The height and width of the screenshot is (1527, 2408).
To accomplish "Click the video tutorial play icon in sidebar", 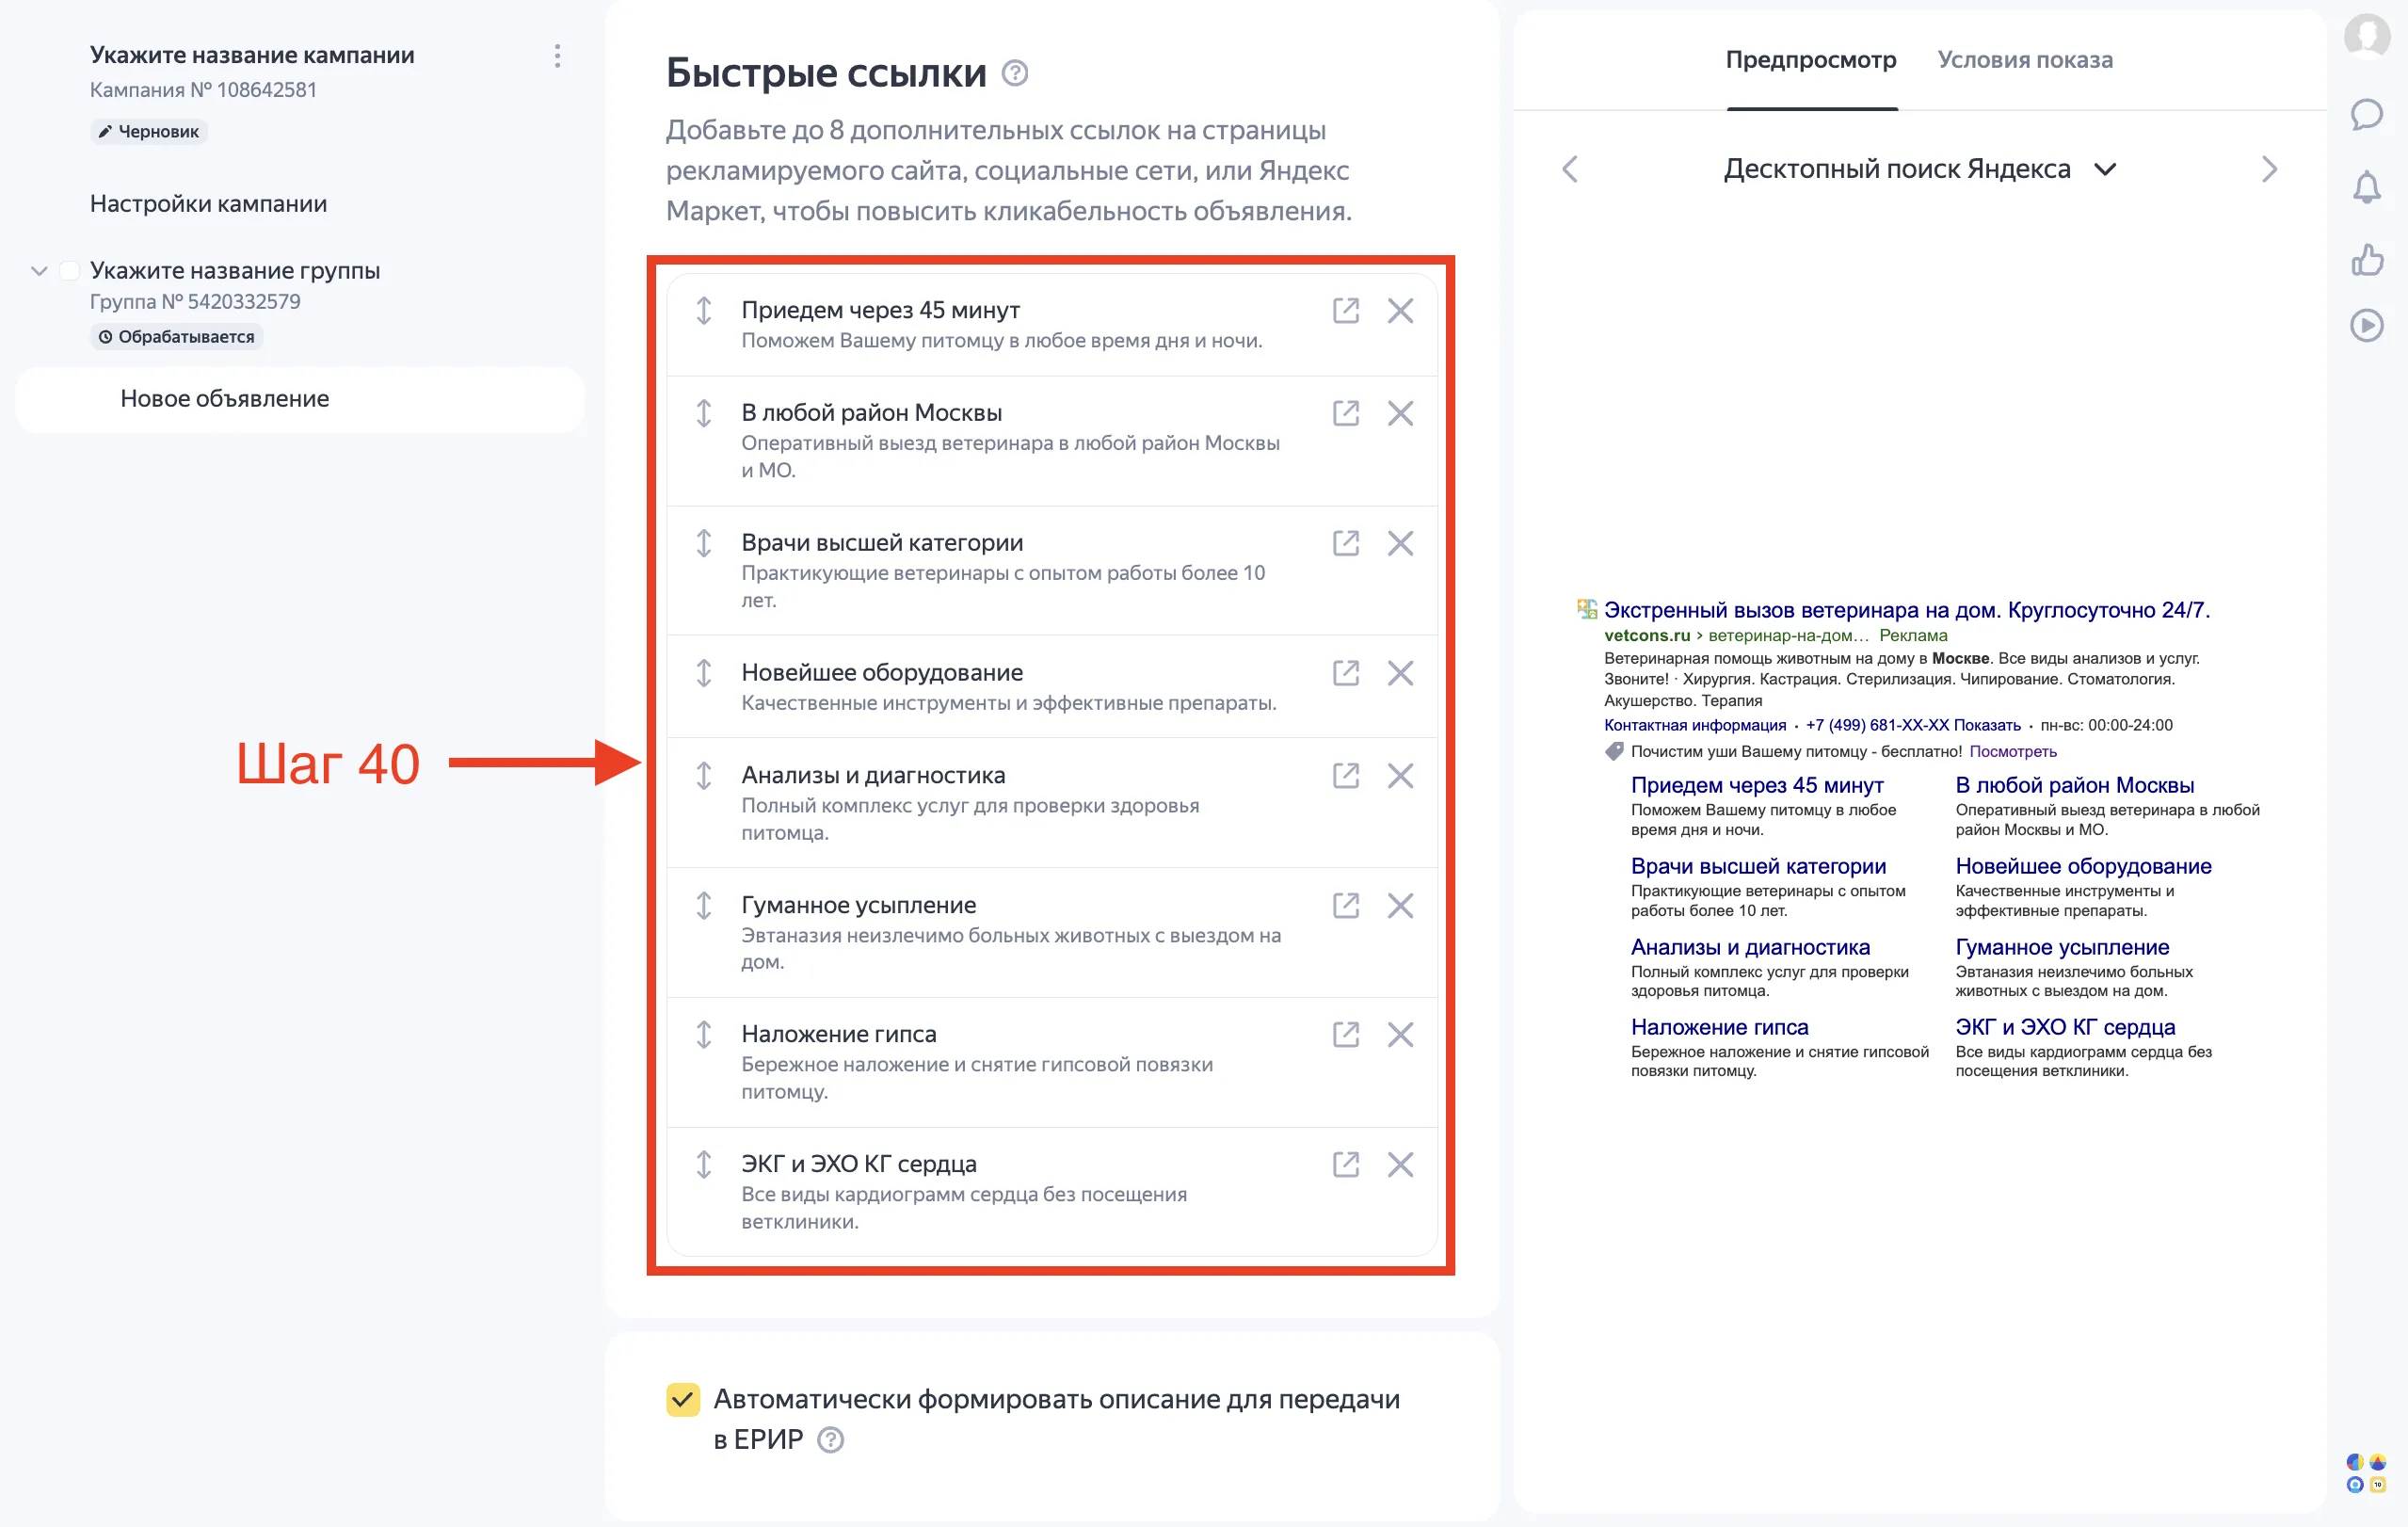I will (x=2367, y=325).
